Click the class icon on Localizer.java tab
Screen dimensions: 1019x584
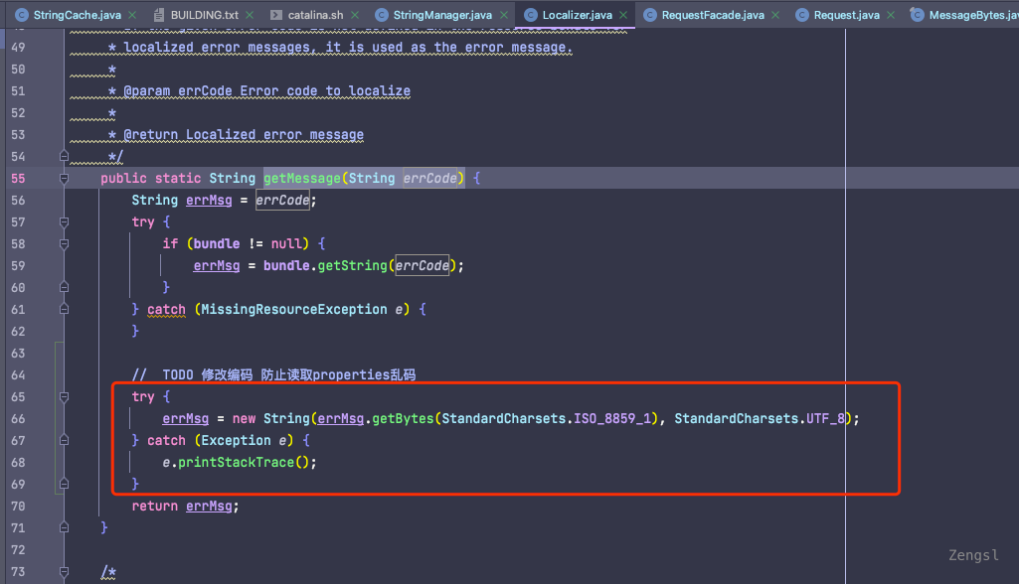tap(530, 16)
